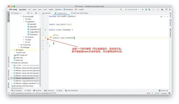Collapse the com.qsdbl package

21,17
